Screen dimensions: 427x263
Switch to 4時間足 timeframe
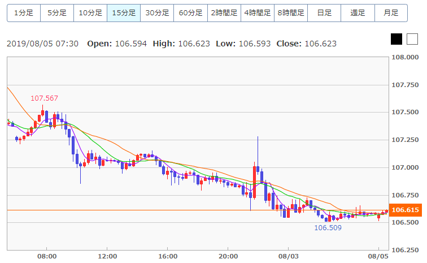(x=258, y=12)
